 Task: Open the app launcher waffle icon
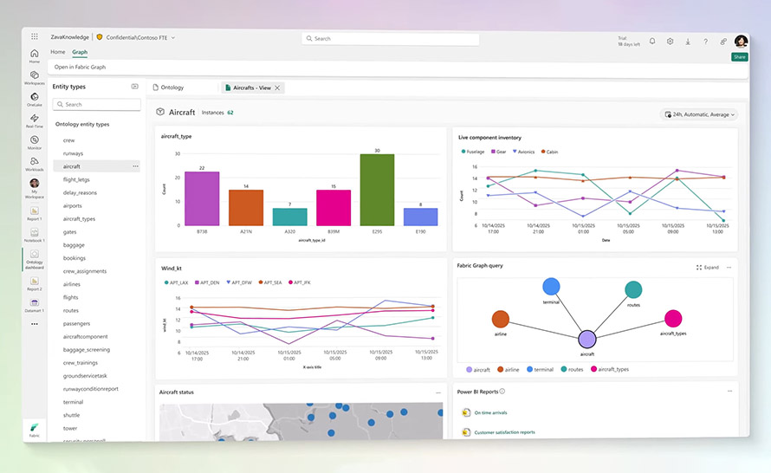[35, 36]
